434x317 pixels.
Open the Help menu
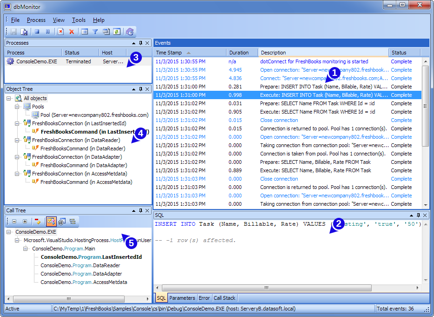tap(99, 20)
